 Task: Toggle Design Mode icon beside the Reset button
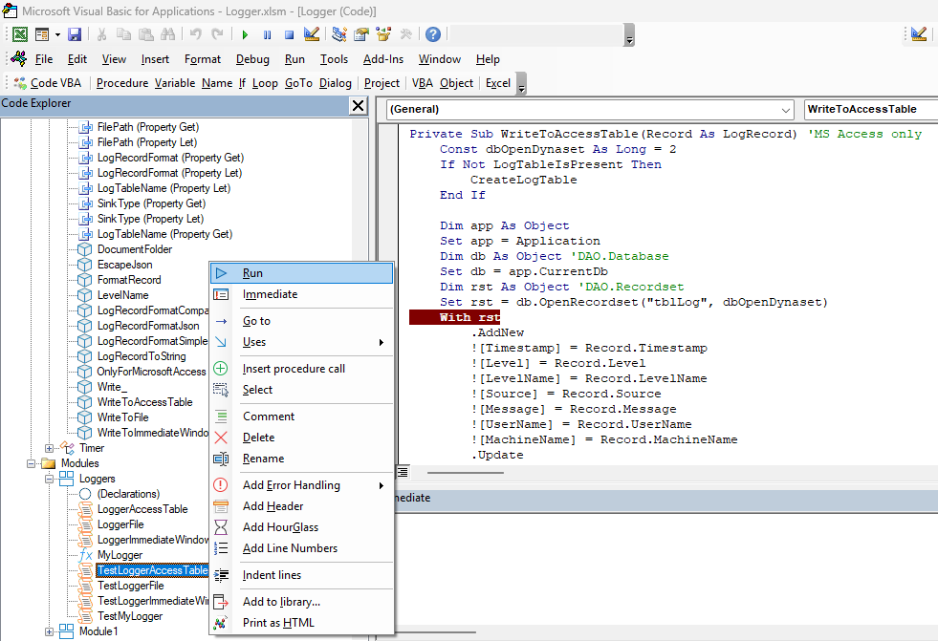(x=311, y=34)
